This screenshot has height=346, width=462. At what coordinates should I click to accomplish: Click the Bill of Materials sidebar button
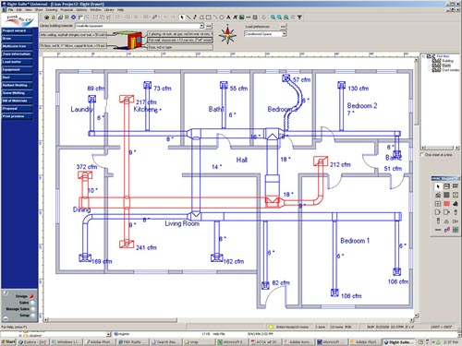17,101
